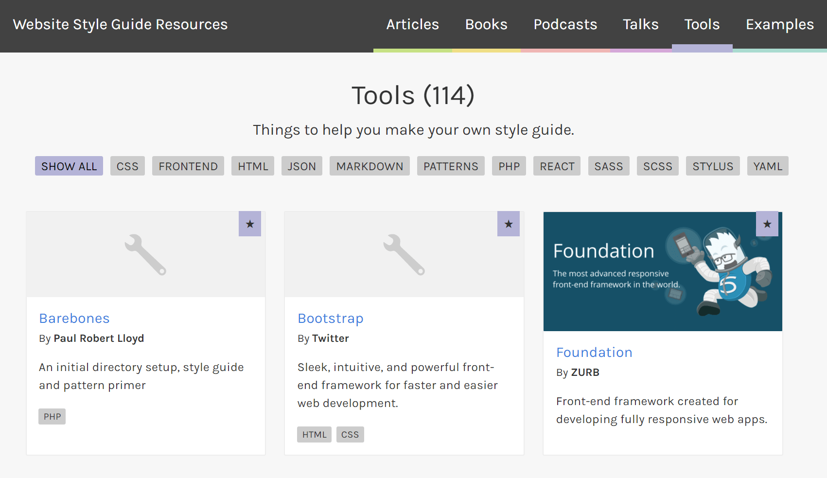Image resolution: width=827 pixels, height=478 pixels.
Task: Star the Barebones tool card
Action: coord(250,224)
